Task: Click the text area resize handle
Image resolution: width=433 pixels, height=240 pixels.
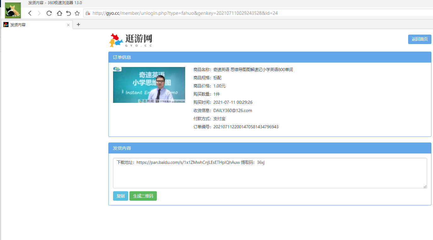Action: [425, 187]
